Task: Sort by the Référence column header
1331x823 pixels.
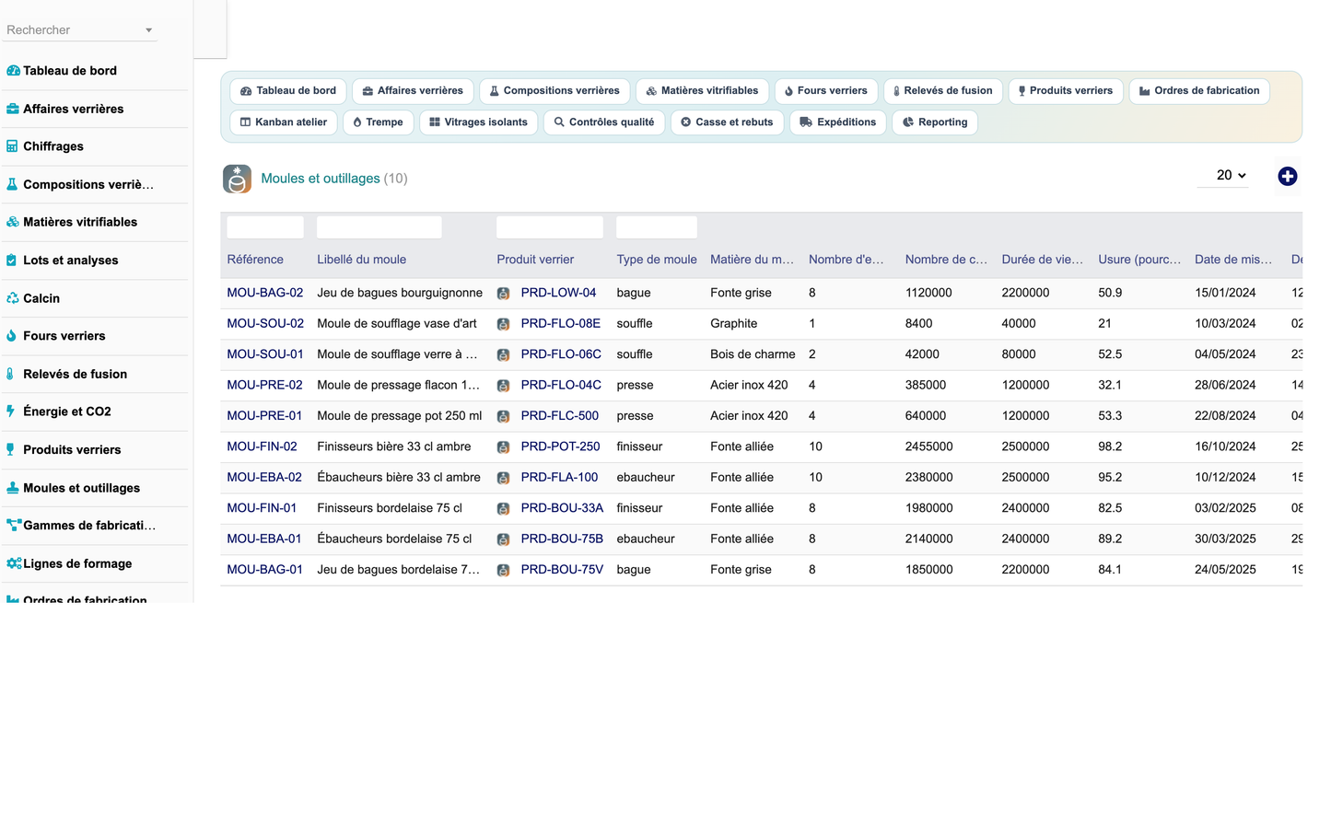Action: [255, 260]
